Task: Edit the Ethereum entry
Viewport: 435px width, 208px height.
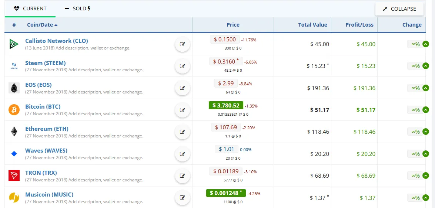Action: point(182,132)
